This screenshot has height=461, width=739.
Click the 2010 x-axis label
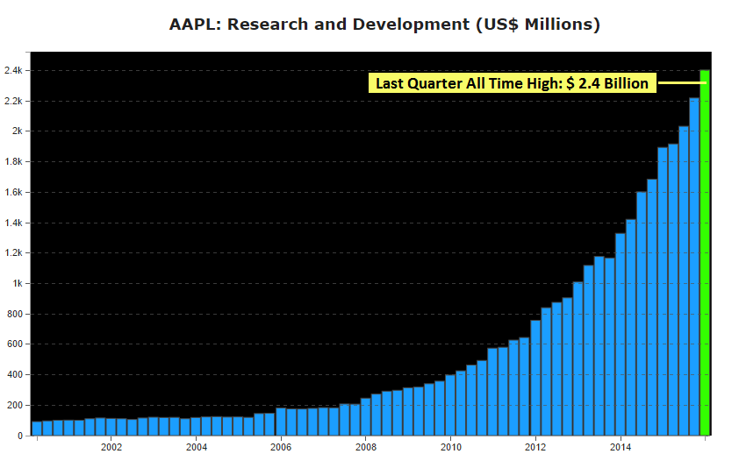(451, 447)
